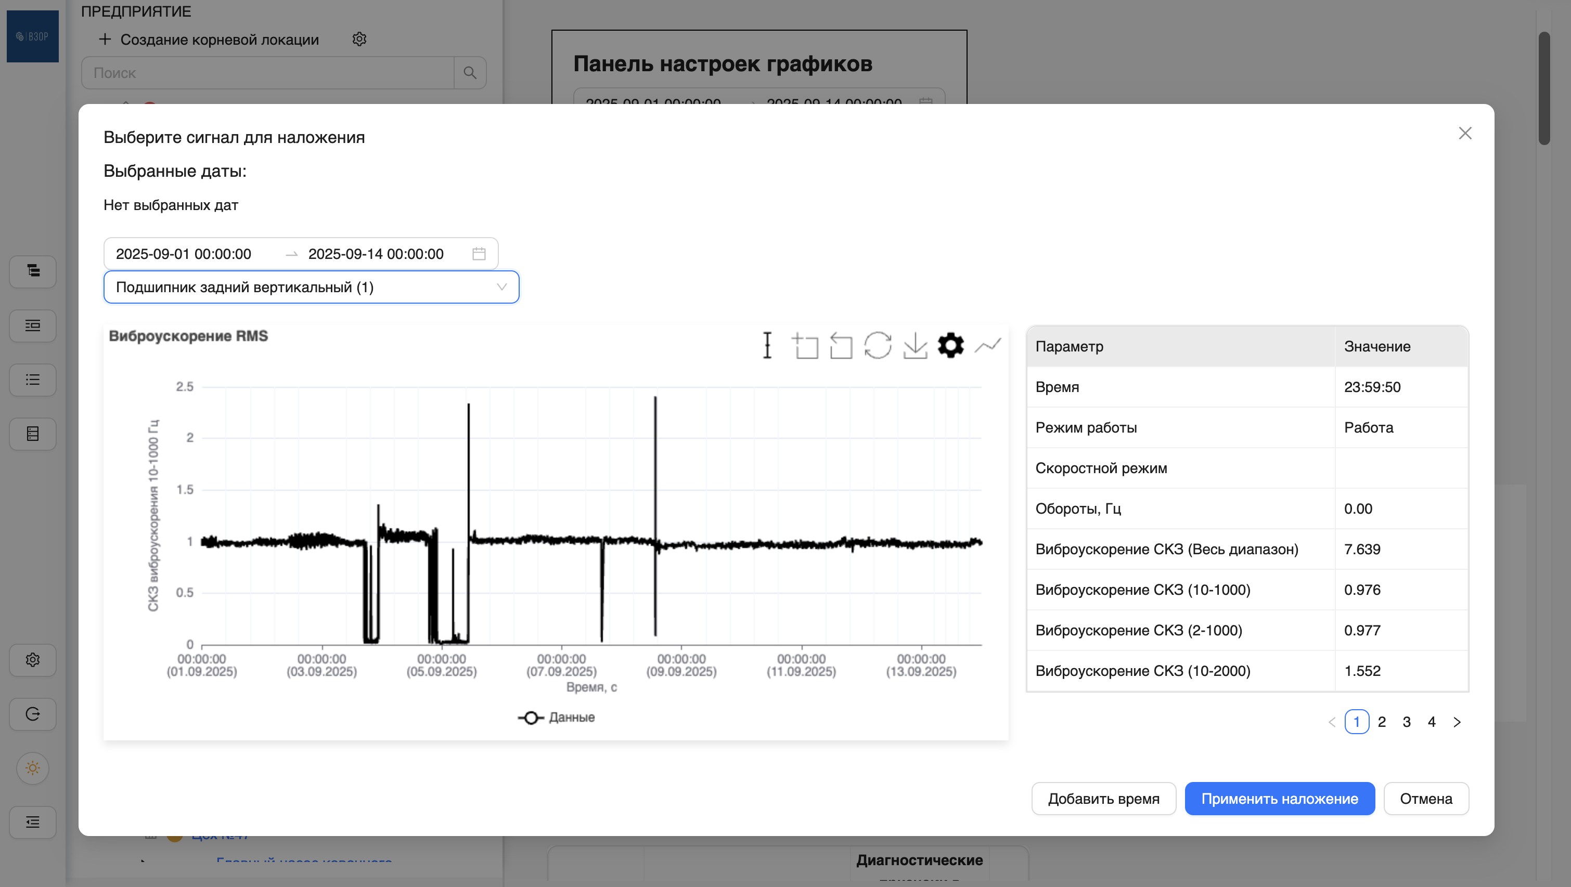Open page 4 of parameter table

point(1432,722)
